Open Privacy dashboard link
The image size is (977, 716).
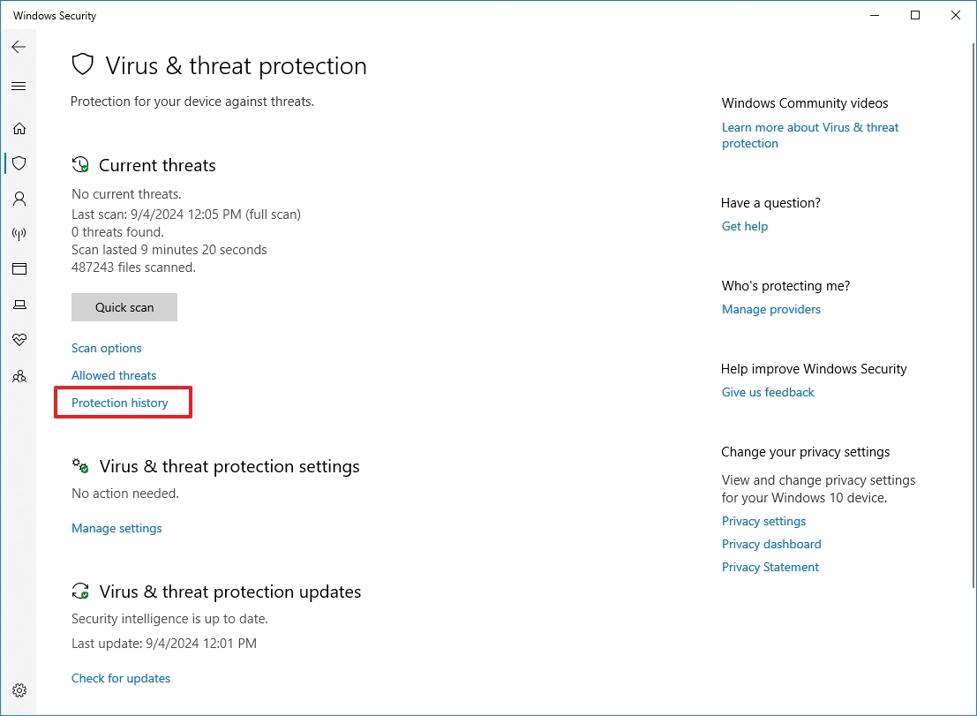pos(771,544)
